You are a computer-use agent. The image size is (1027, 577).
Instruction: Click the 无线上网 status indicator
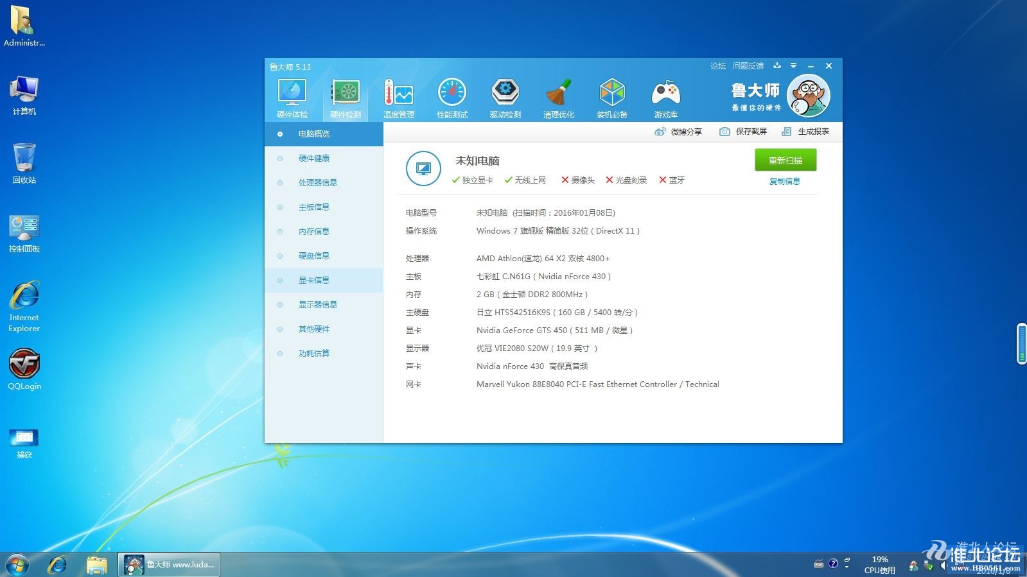click(525, 180)
